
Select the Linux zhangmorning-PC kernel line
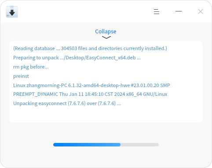[91, 85]
